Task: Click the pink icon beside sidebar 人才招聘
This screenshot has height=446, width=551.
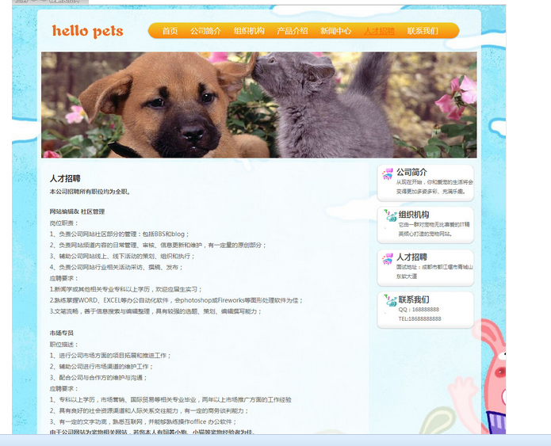Action: 388,259
